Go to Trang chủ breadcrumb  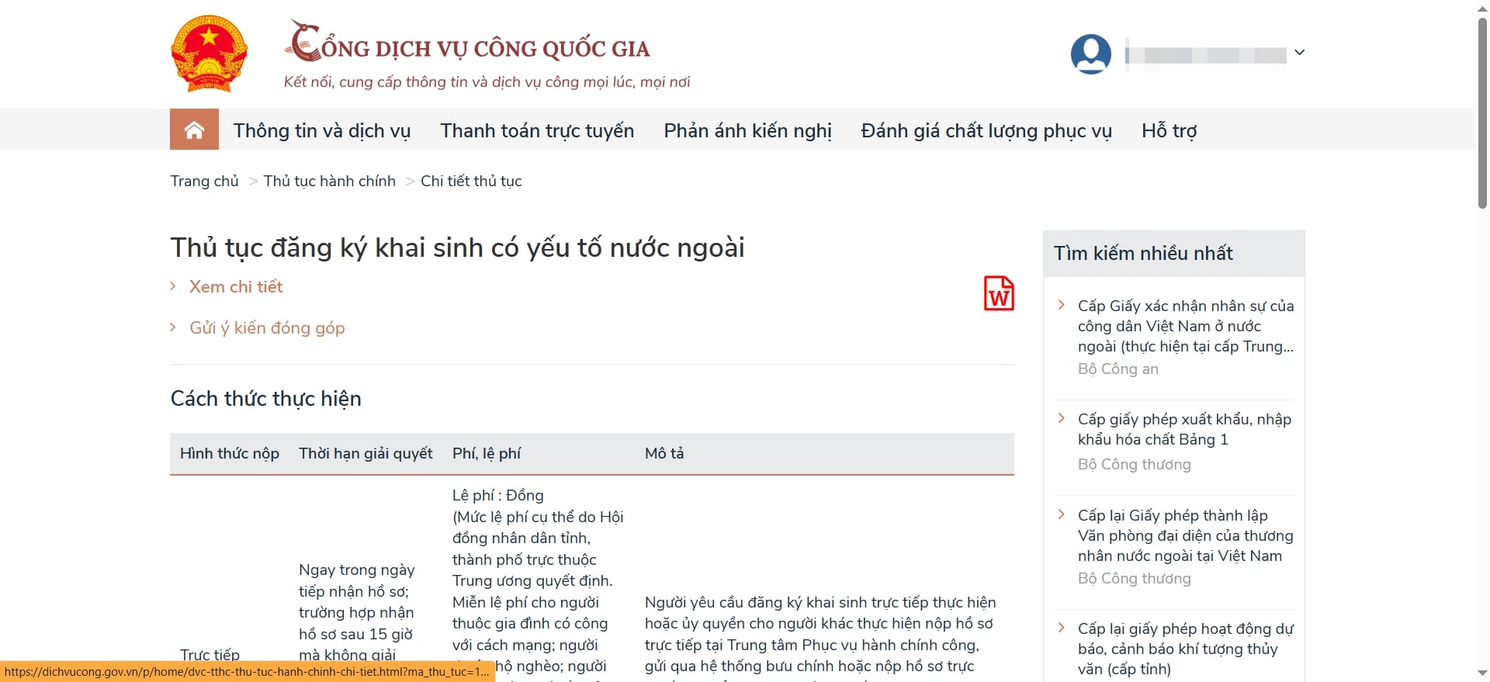(x=205, y=181)
